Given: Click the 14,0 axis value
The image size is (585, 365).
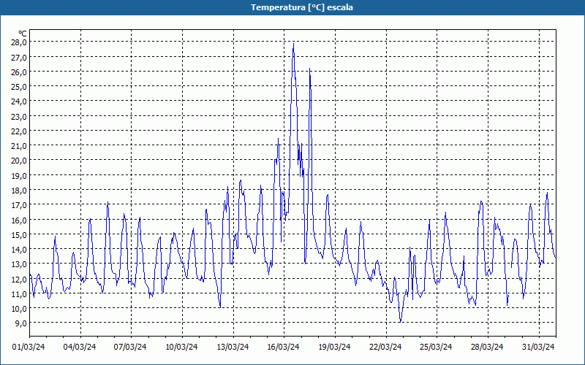Looking at the screenshot, I should tap(19, 249).
